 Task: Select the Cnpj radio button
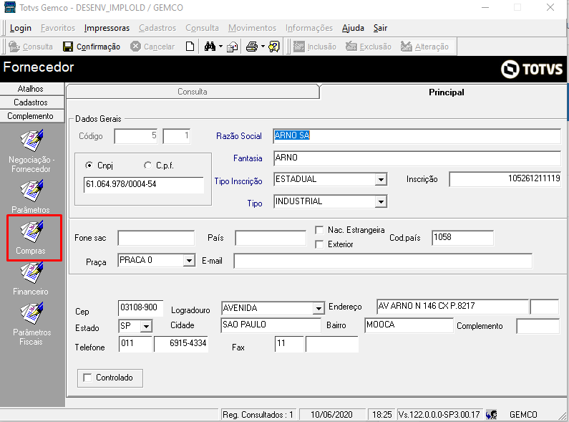click(89, 166)
